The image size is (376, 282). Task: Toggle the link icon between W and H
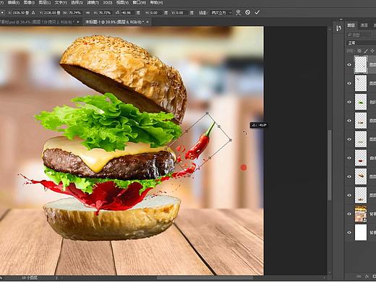(88, 13)
